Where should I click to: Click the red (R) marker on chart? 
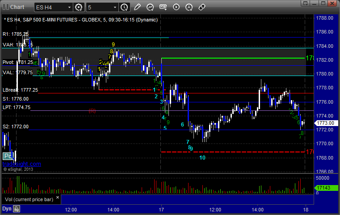pos(92,111)
